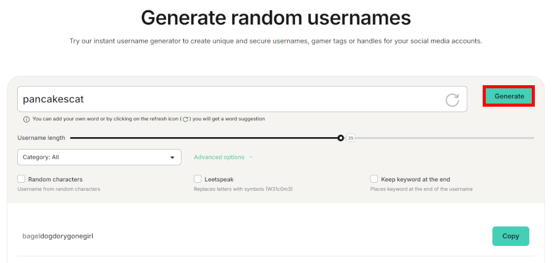Click the slider value box showing 25
The width and height of the screenshot is (552, 263).
point(351,138)
